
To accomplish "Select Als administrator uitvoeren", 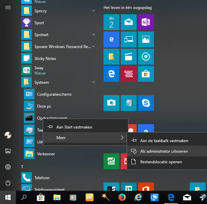I will (x=164, y=151).
